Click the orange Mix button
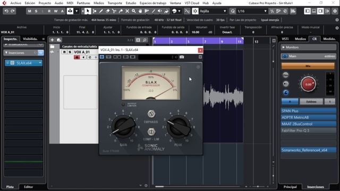Screen dimensions: 340x191 (308, 66)
